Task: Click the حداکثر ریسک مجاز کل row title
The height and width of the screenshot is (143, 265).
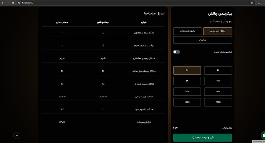Action: click(x=144, y=84)
